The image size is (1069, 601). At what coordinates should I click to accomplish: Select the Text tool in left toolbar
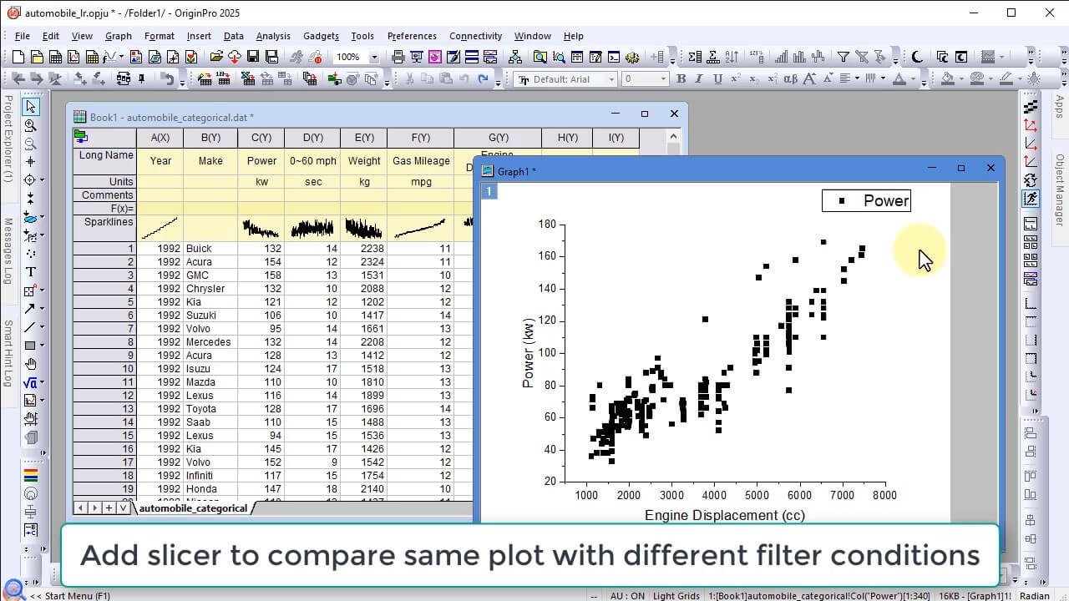31,272
